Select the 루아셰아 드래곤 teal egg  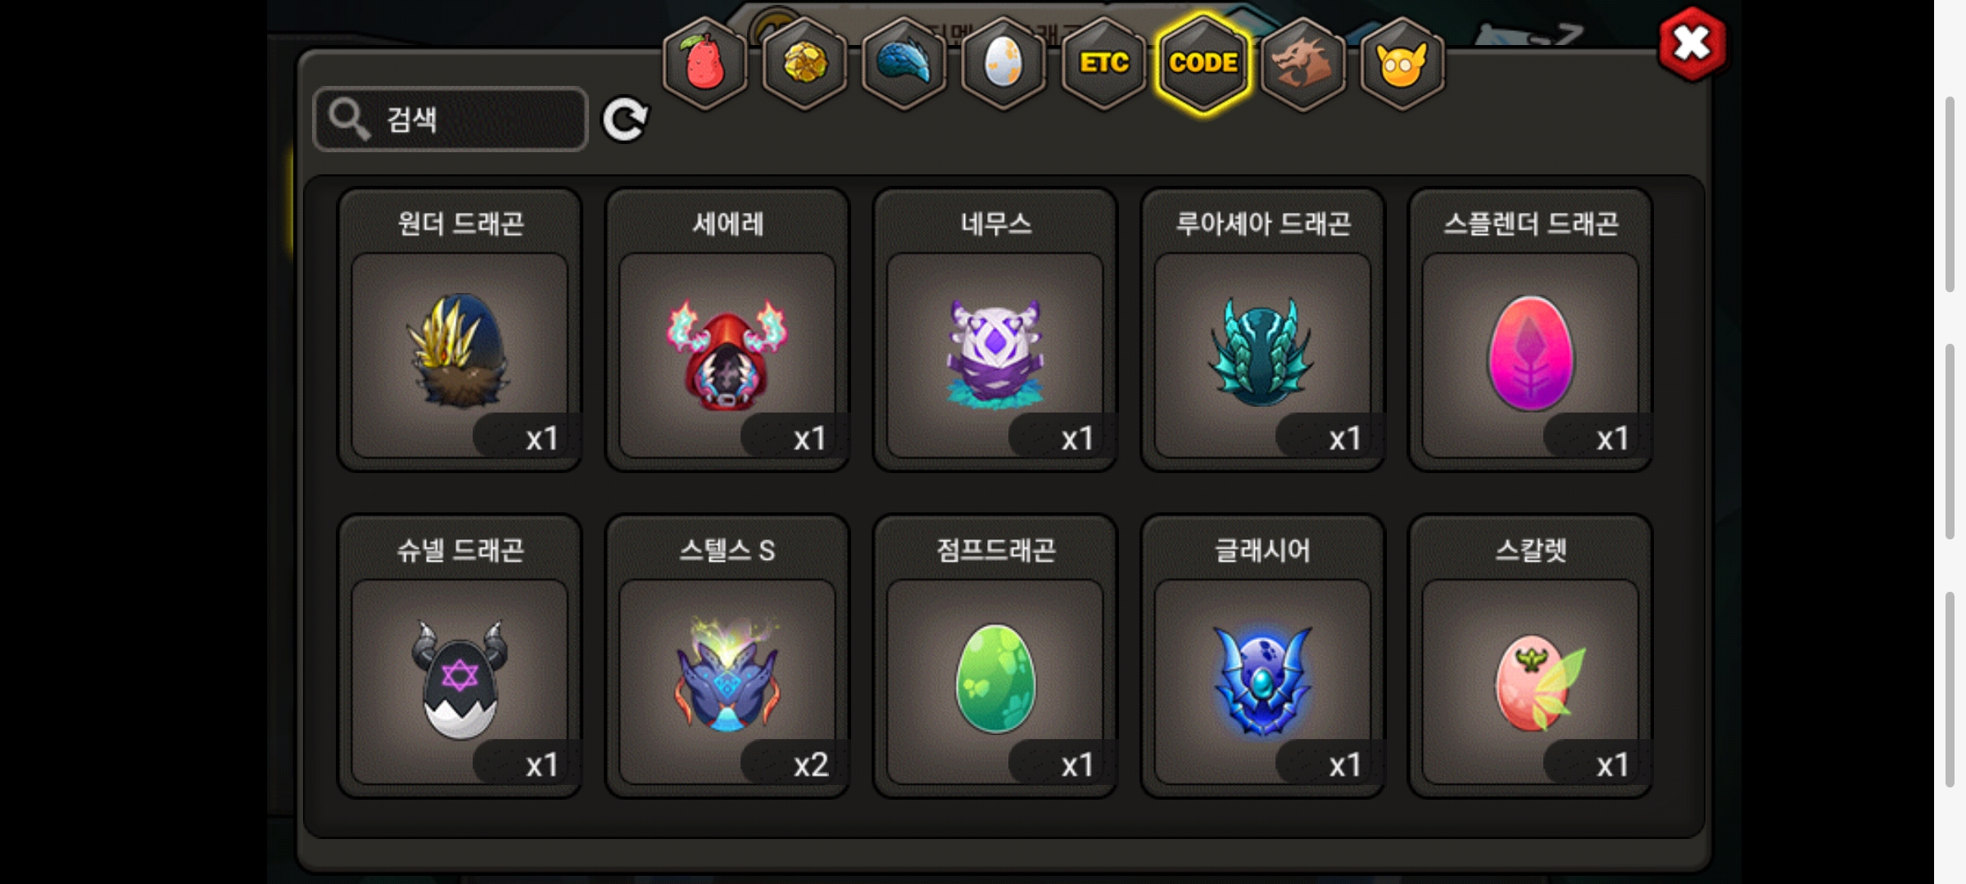1263,330
